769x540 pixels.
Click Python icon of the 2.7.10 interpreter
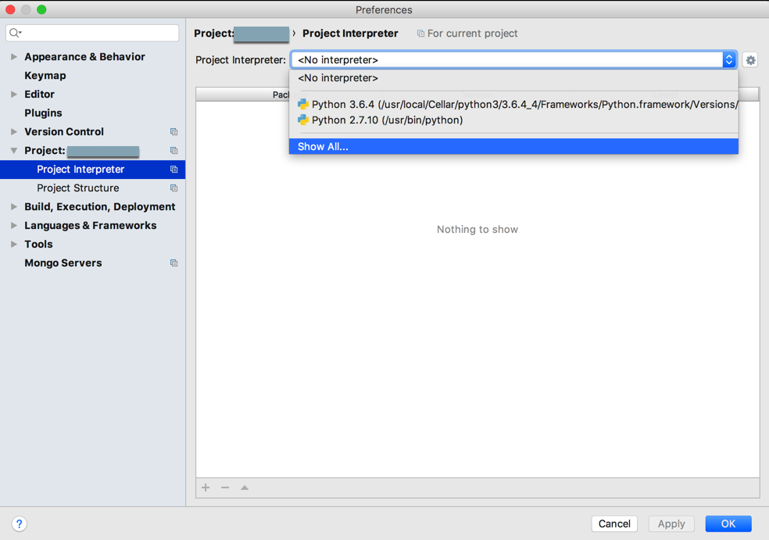pyautogui.click(x=303, y=120)
